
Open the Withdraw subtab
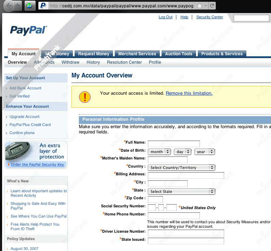(70, 62)
